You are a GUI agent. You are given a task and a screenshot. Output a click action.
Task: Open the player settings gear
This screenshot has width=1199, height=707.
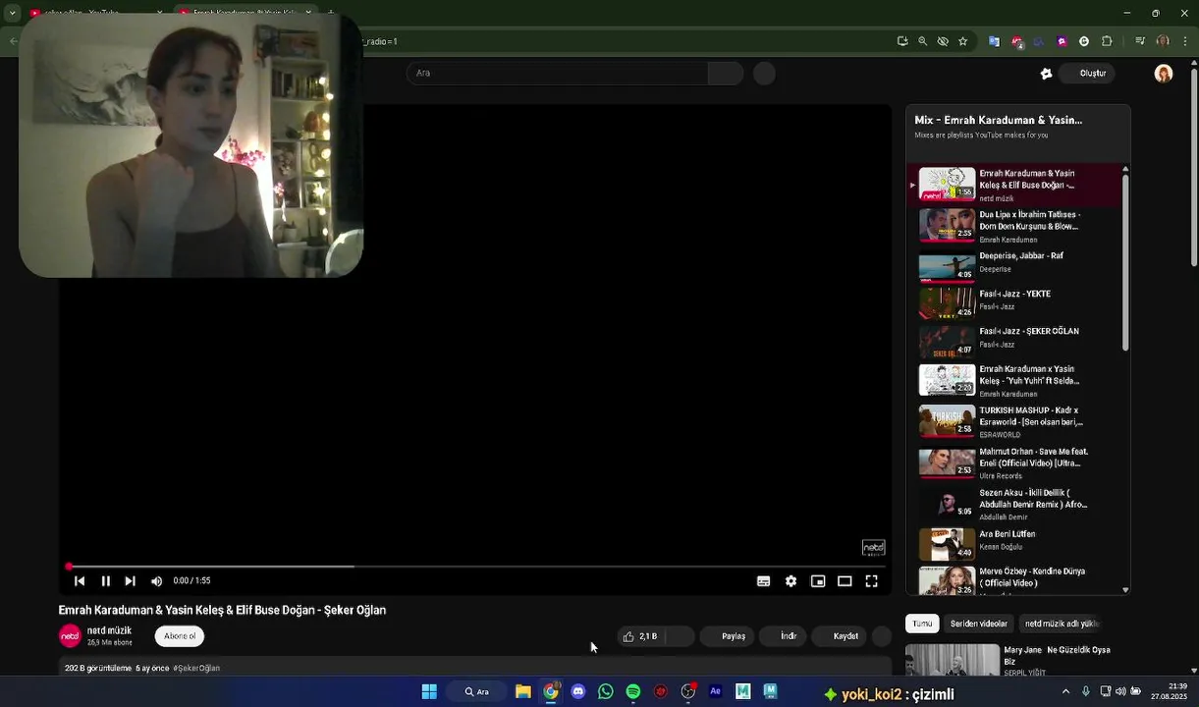[x=790, y=581]
